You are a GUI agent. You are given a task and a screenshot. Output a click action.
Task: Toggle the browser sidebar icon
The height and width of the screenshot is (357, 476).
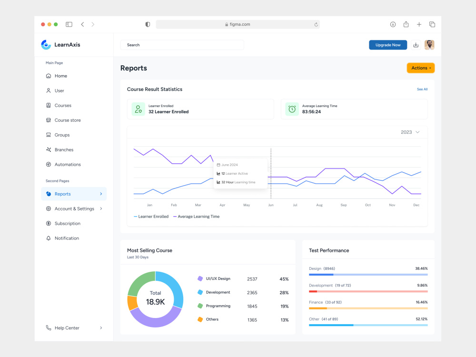click(69, 24)
